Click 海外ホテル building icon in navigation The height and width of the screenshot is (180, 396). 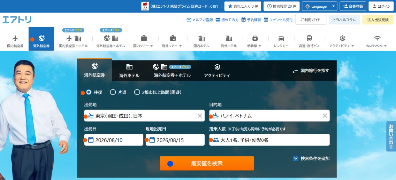coord(229,39)
